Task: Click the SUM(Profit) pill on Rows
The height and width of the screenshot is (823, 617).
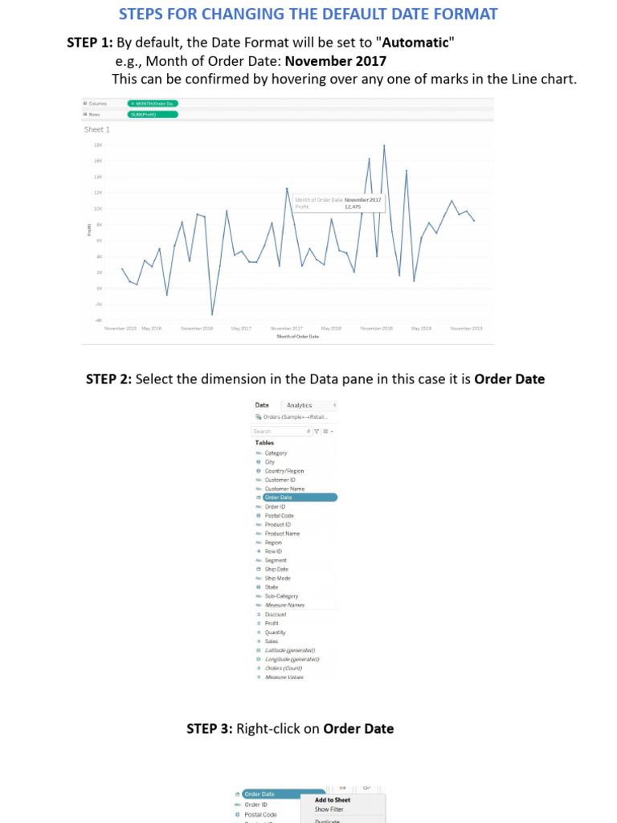Action: [x=153, y=114]
